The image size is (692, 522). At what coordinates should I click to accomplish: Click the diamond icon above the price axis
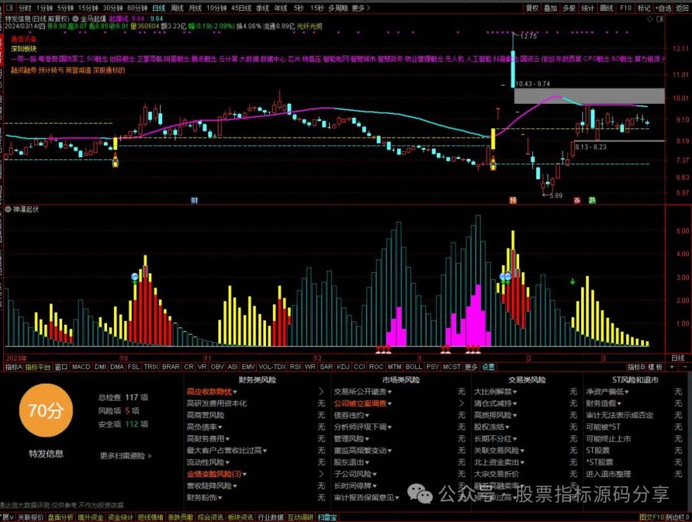pos(650,19)
